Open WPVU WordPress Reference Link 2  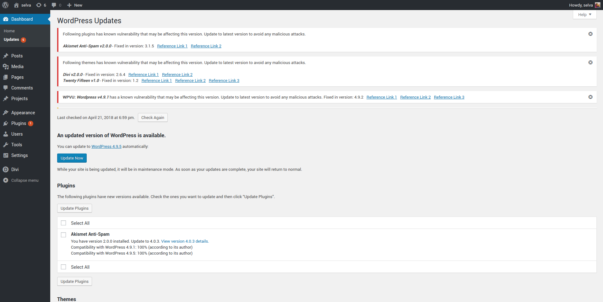416,97
